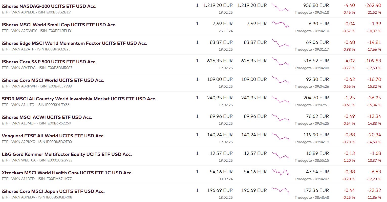The height and width of the screenshot is (202, 387).
Task: Open iShares Core S&P 500 ETF details
Action: click(x=49, y=62)
